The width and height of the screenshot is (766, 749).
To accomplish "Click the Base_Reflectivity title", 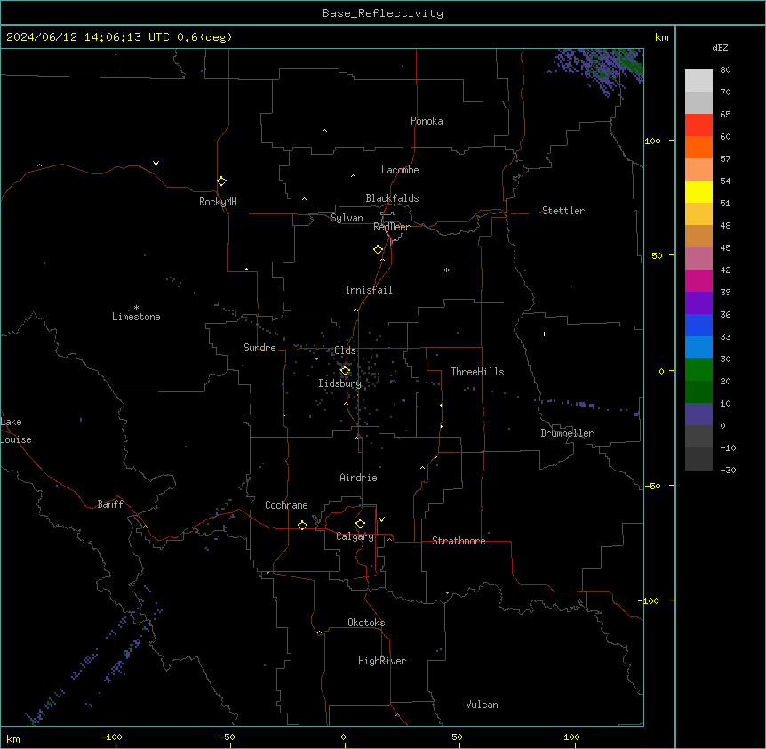I will [383, 13].
